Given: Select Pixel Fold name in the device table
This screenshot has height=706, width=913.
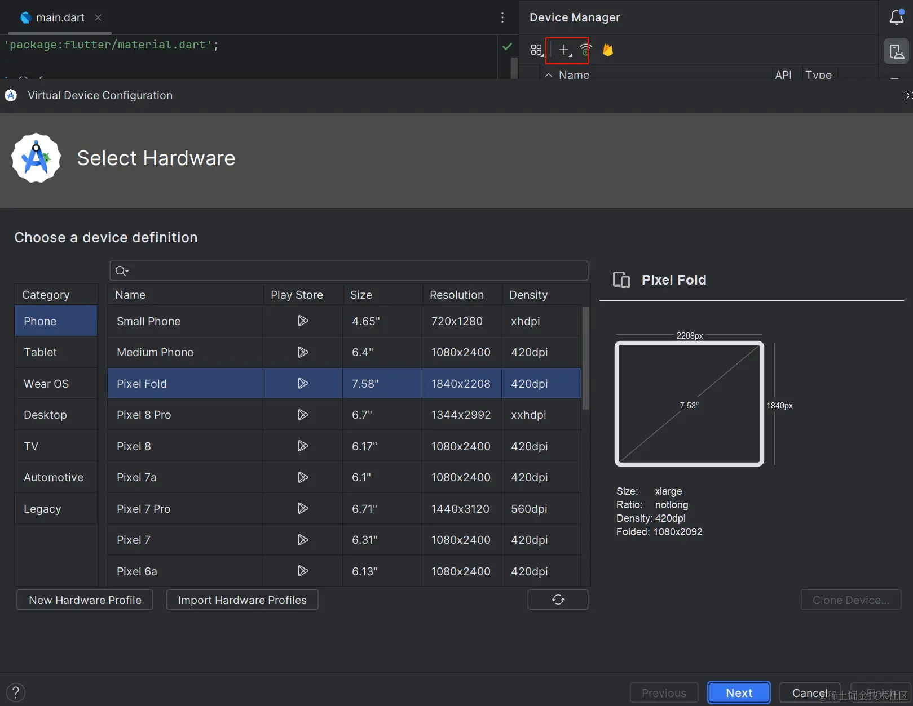Looking at the screenshot, I should 142,384.
